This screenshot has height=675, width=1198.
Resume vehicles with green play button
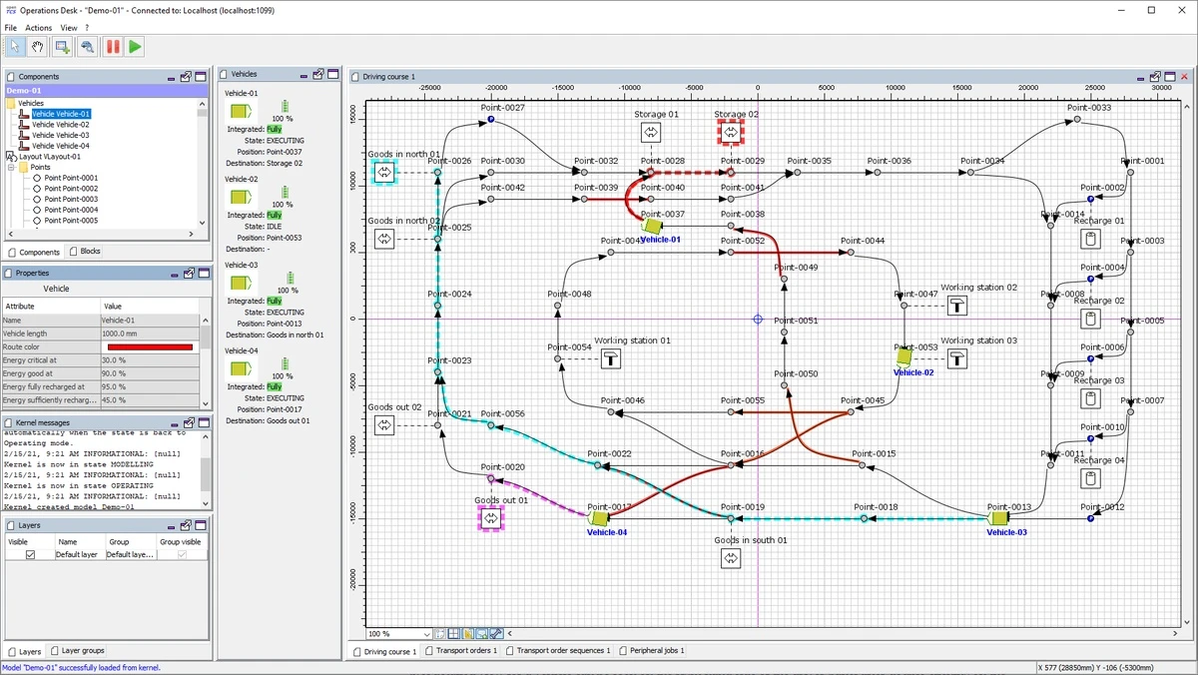(x=135, y=46)
